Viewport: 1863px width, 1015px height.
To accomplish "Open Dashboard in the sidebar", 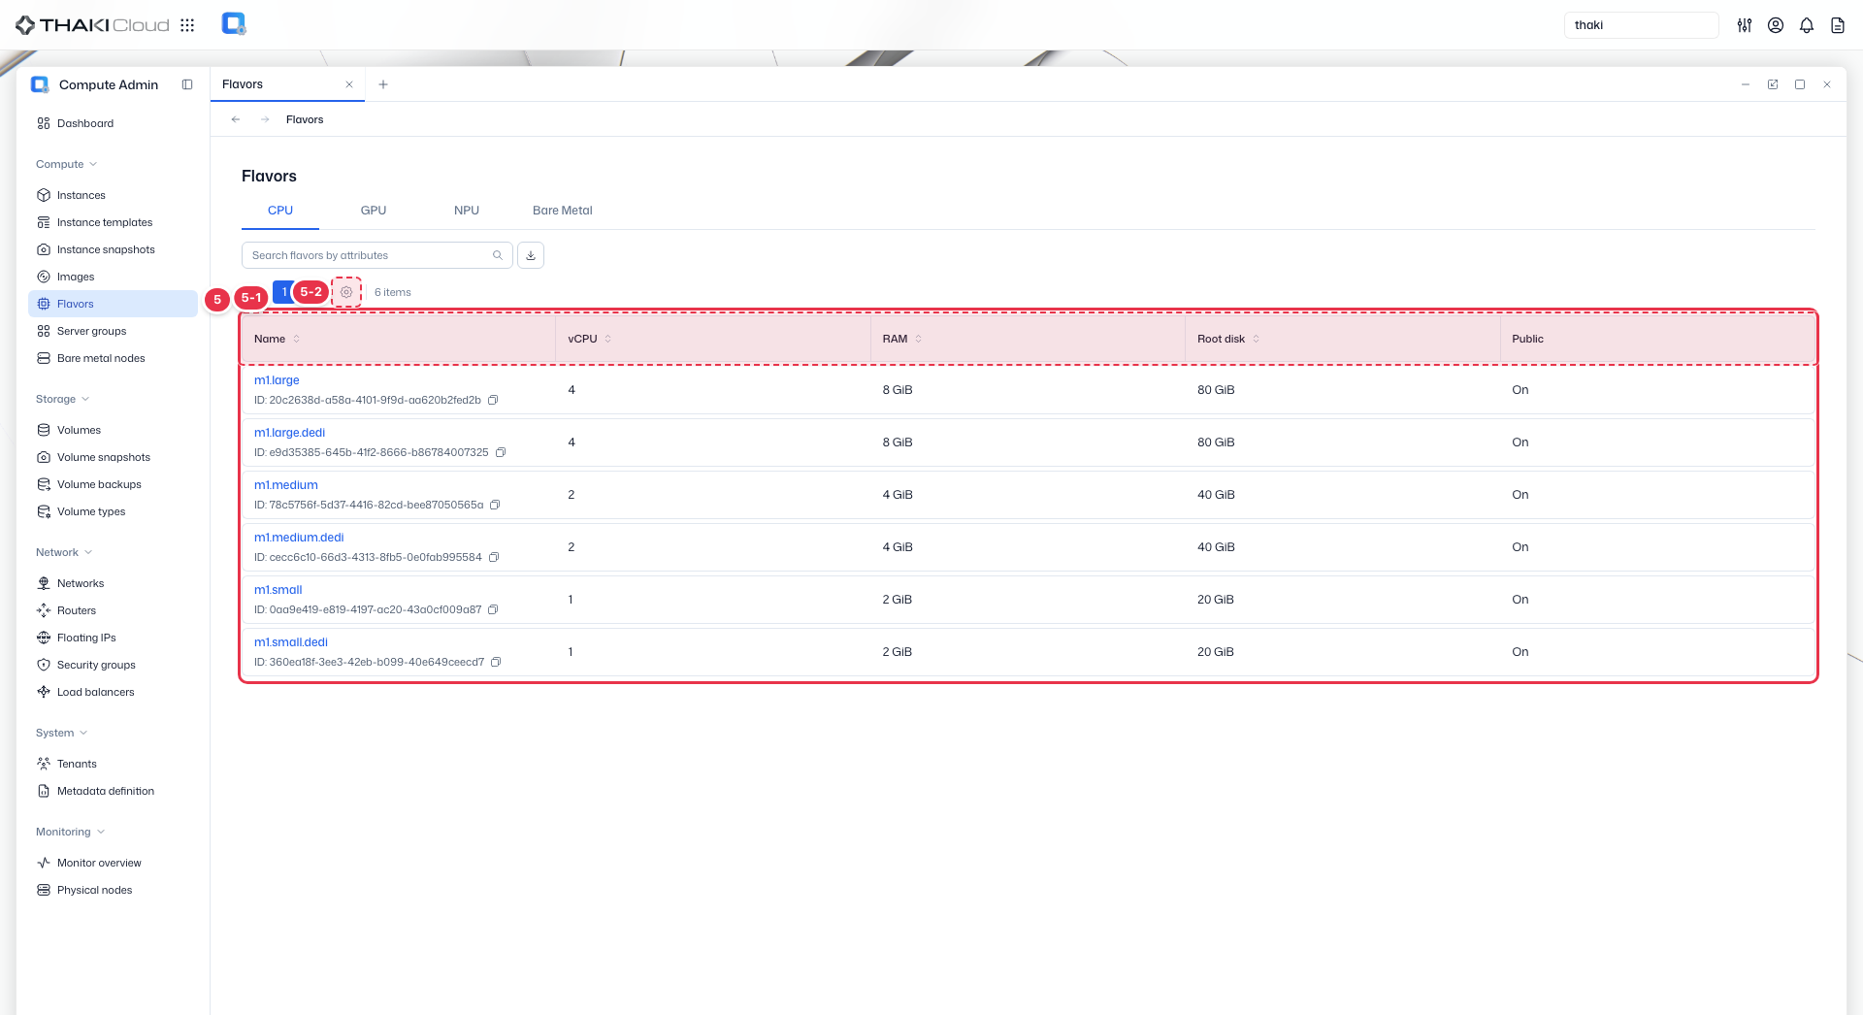I will [x=113, y=123].
